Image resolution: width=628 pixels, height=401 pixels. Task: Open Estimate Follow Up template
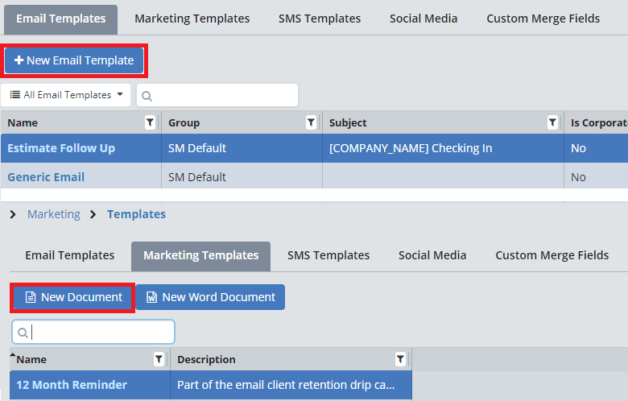click(61, 148)
